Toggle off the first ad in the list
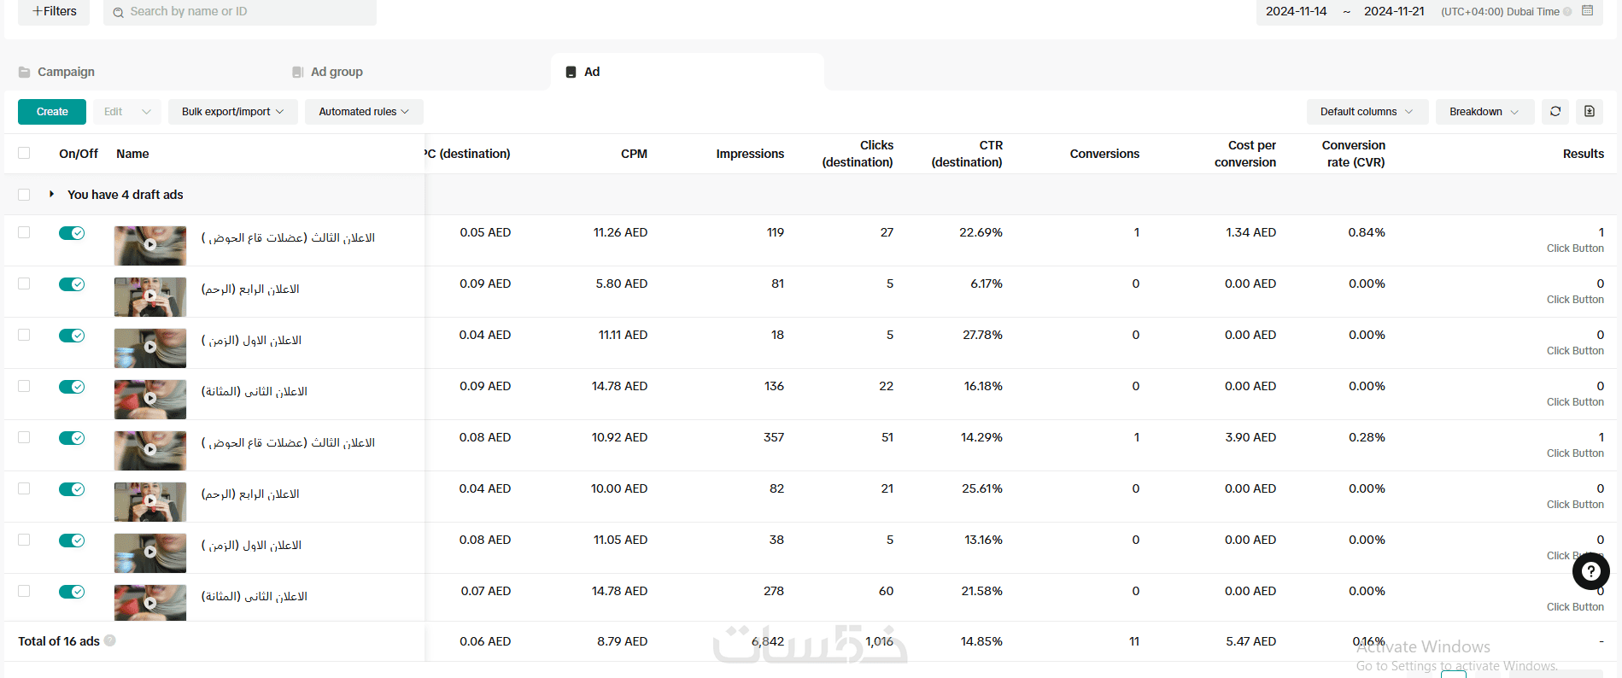The image size is (1622, 678). coord(72,233)
